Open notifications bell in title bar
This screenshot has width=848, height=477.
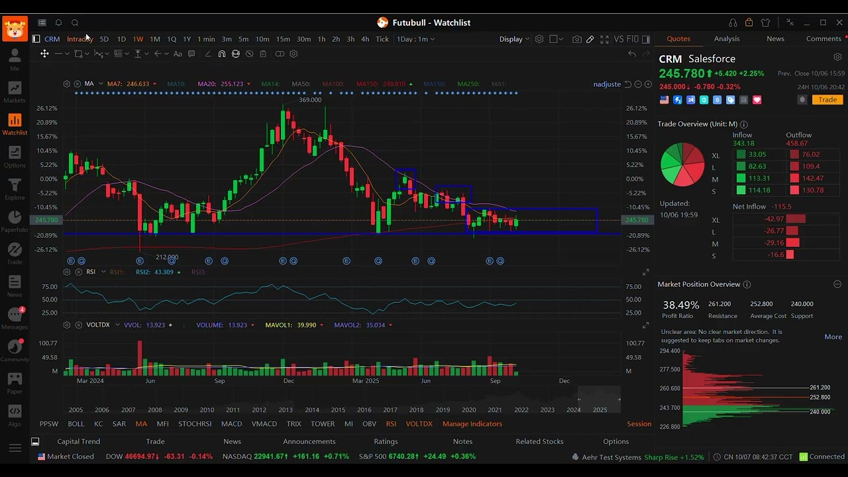58,23
